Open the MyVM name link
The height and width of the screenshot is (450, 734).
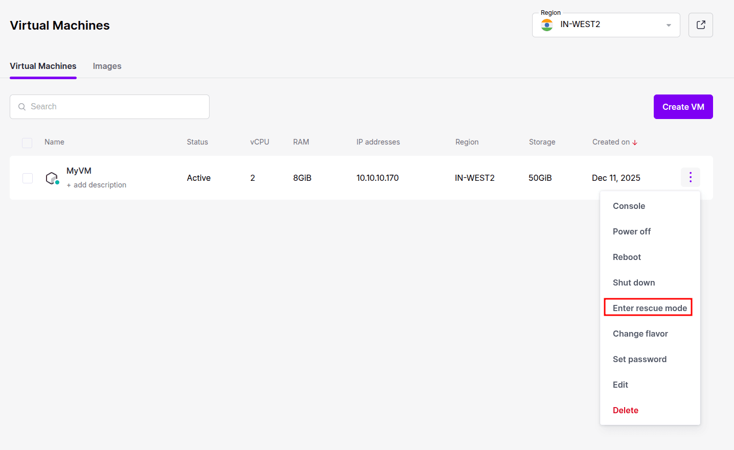point(79,171)
